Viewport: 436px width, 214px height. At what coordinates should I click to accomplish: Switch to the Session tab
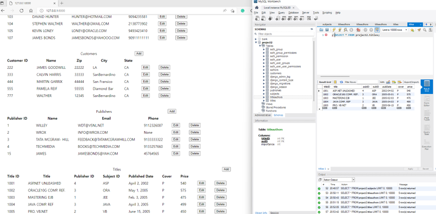point(274,213)
